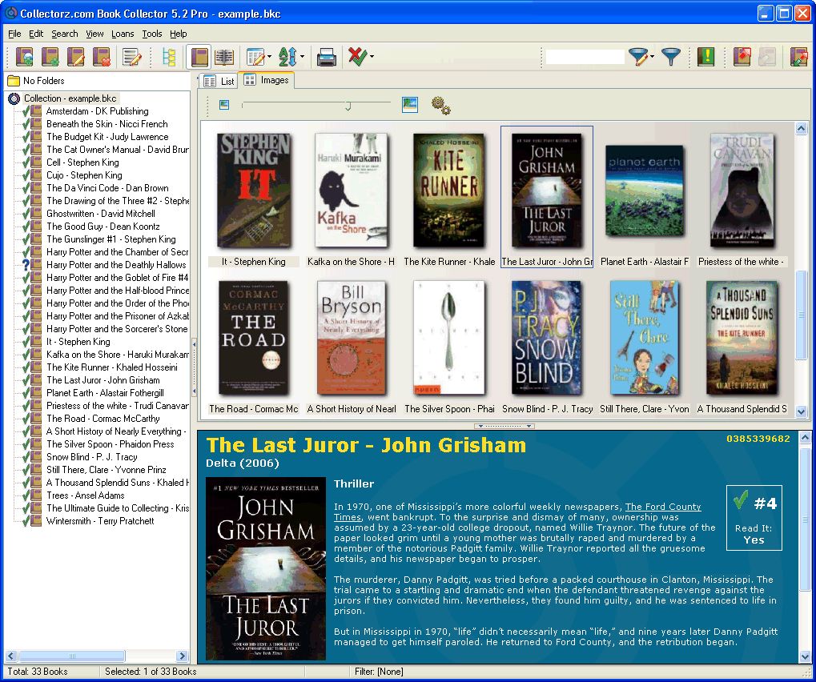
Task: Click the large image icon right of slider
Action: 410,105
